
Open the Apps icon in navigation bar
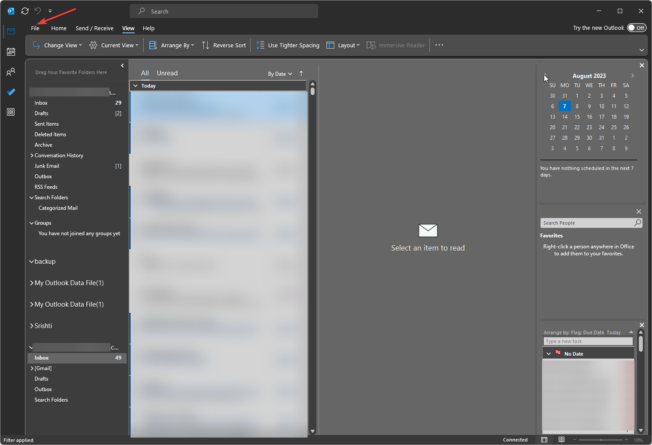(x=11, y=112)
